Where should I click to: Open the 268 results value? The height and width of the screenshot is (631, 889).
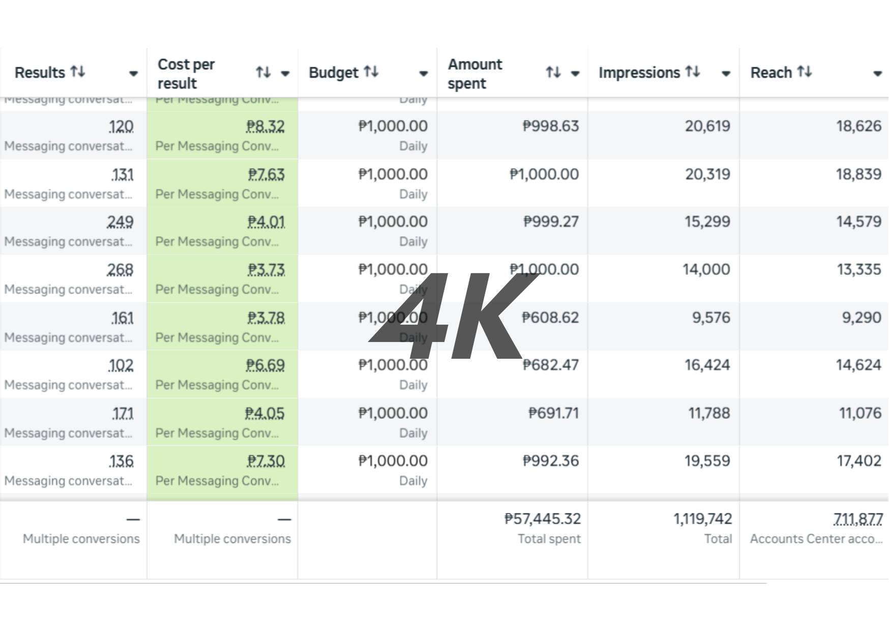(120, 270)
